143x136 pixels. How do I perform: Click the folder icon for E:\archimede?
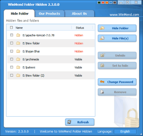(18, 59)
